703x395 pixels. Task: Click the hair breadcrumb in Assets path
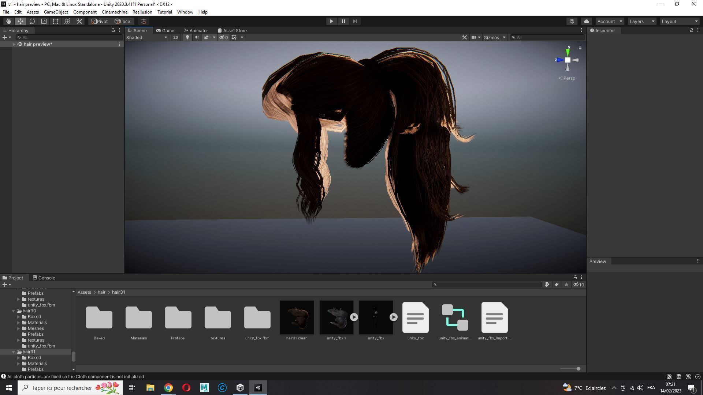101,292
